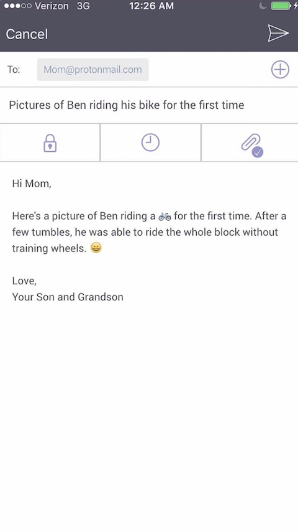Send the email with the paper plane icon
This screenshot has height=532, width=298.
[278, 33]
